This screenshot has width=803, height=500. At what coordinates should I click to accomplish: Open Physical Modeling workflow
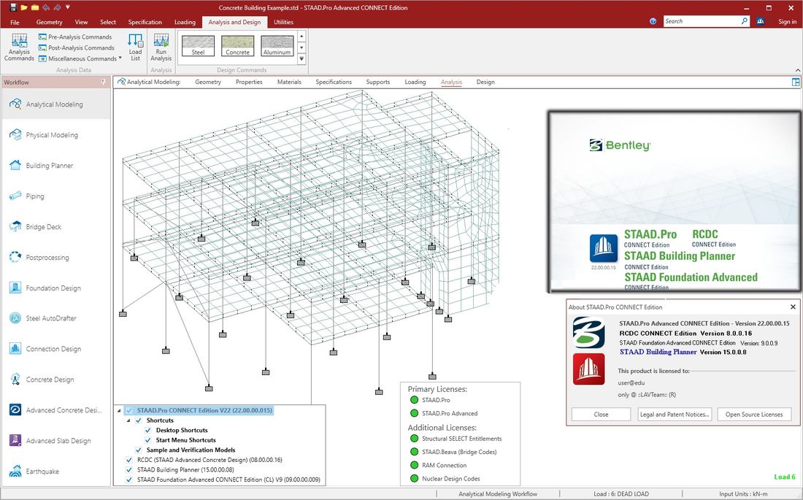(55, 135)
